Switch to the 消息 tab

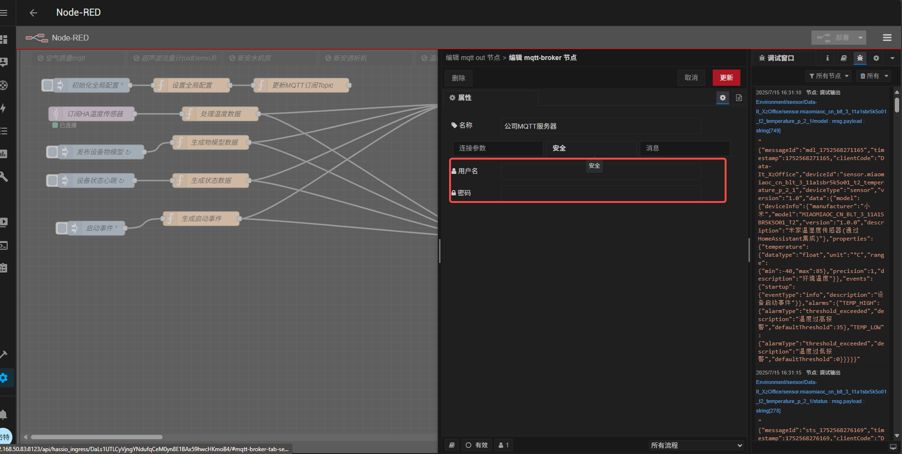click(x=684, y=148)
